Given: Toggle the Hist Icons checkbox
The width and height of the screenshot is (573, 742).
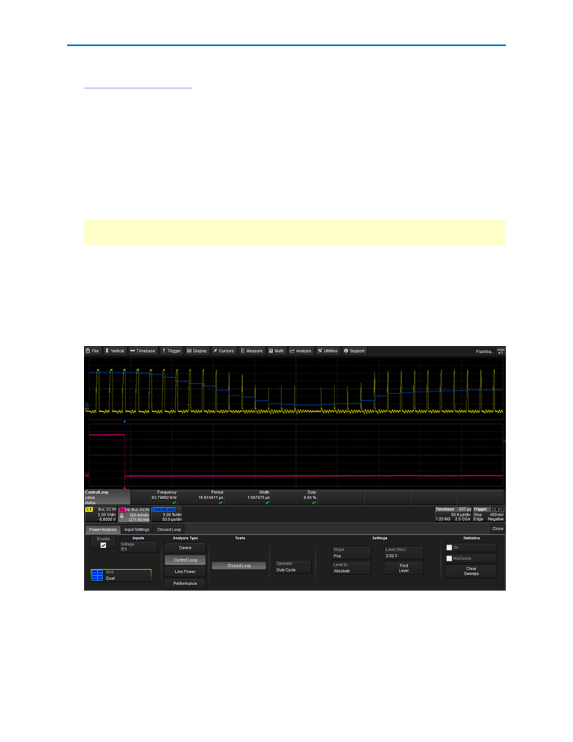Looking at the screenshot, I should click(449, 558).
